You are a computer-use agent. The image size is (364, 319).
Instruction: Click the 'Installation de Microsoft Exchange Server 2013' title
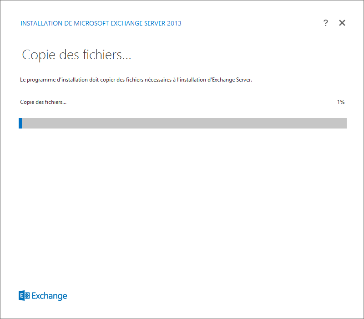[x=101, y=23]
